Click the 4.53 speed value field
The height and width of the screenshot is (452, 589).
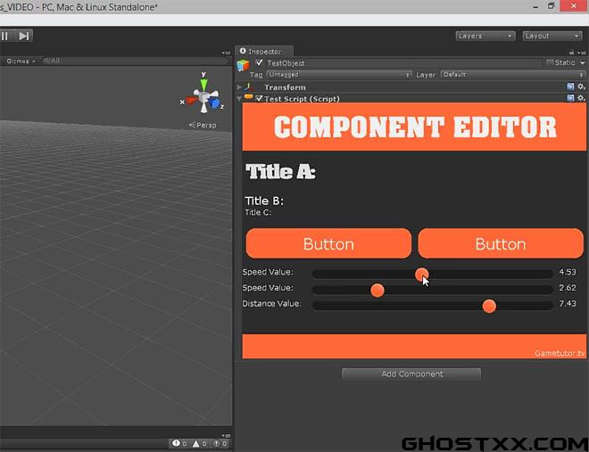click(x=568, y=272)
